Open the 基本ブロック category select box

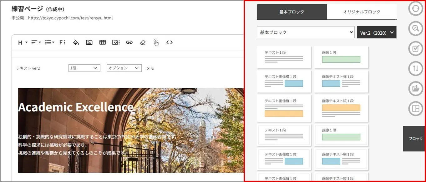click(306, 32)
